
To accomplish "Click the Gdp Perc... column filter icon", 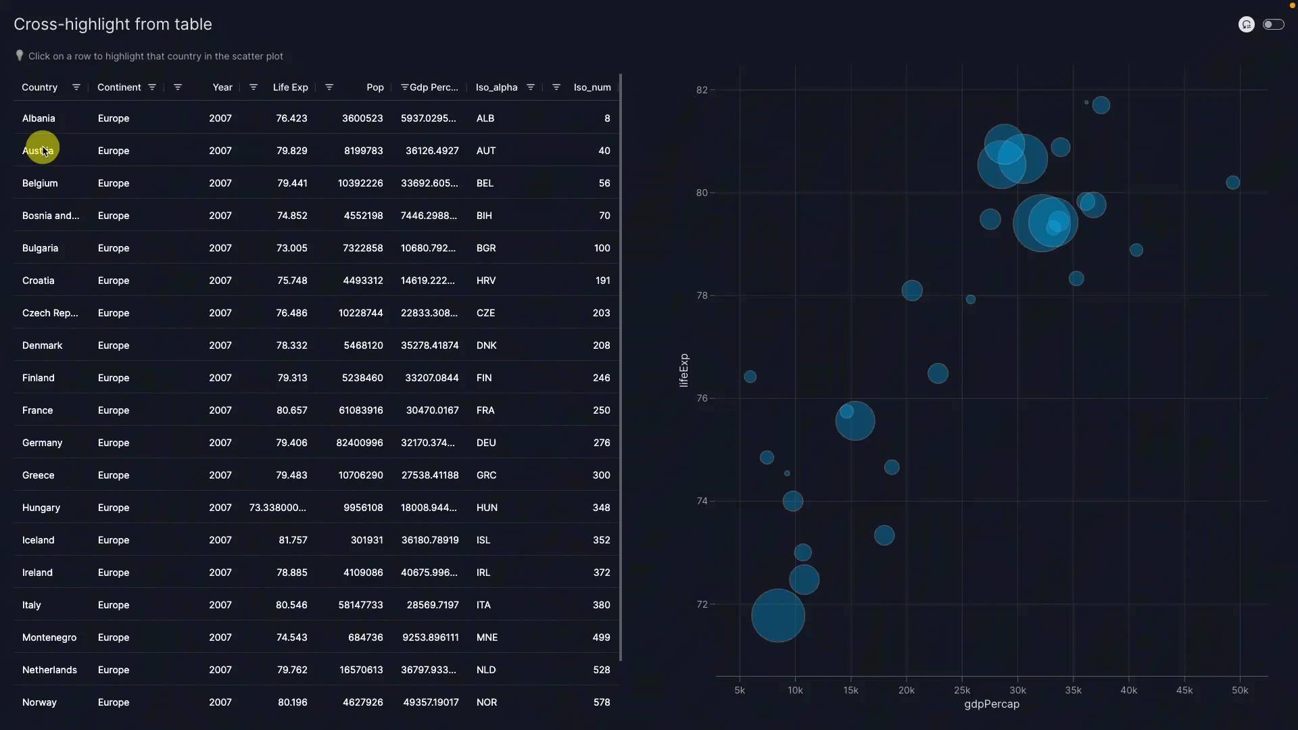I will (404, 87).
